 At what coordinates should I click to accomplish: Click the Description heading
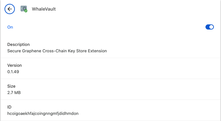pyautogui.click(x=18, y=44)
